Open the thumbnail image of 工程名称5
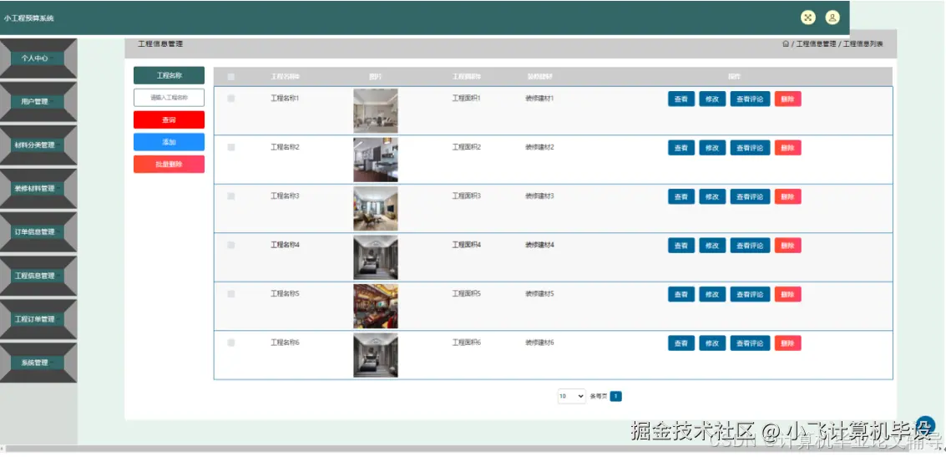The width and height of the screenshot is (946, 457). 375,307
